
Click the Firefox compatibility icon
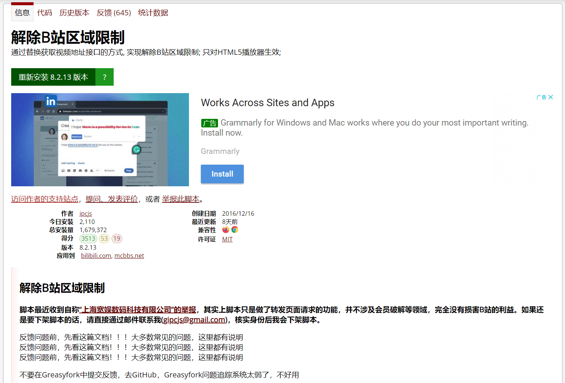coord(226,230)
